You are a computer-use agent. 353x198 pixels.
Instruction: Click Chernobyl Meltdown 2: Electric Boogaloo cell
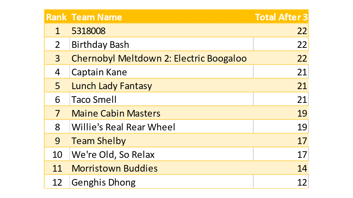(x=159, y=58)
